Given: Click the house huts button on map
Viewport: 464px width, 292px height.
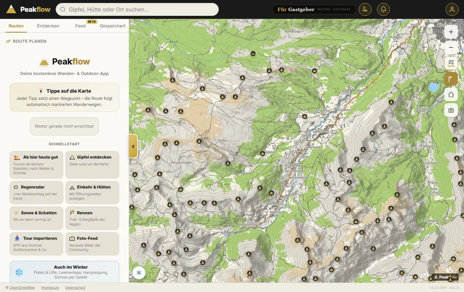Looking at the screenshot, I should [x=451, y=95].
